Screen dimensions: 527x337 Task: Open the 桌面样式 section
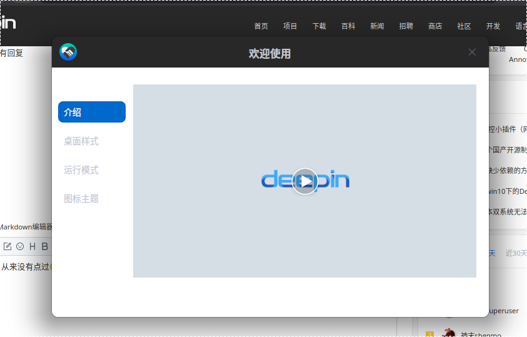[x=81, y=141]
